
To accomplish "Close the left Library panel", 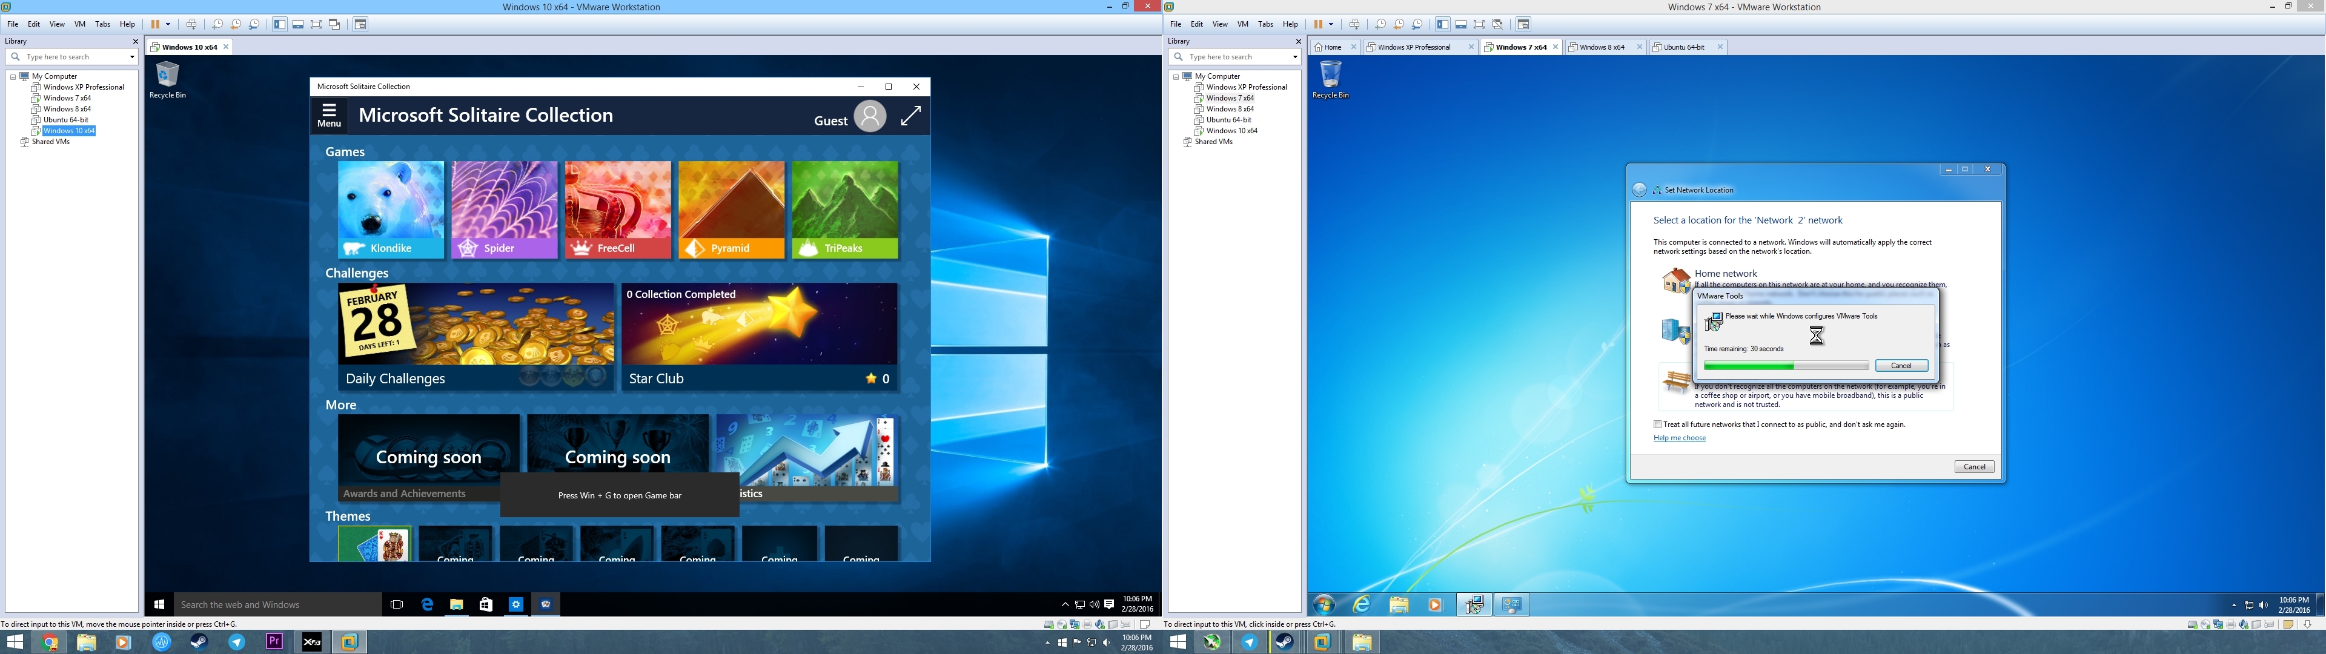I will pyautogui.click(x=136, y=42).
